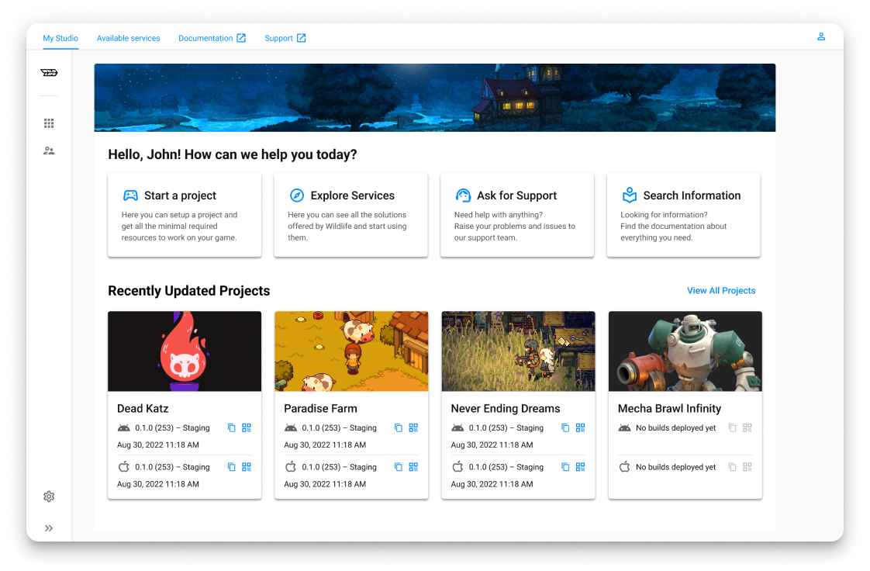The height and width of the screenshot is (571, 870).
Task: Click Android icon on Paradise Farm card
Action: (x=291, y=427)
